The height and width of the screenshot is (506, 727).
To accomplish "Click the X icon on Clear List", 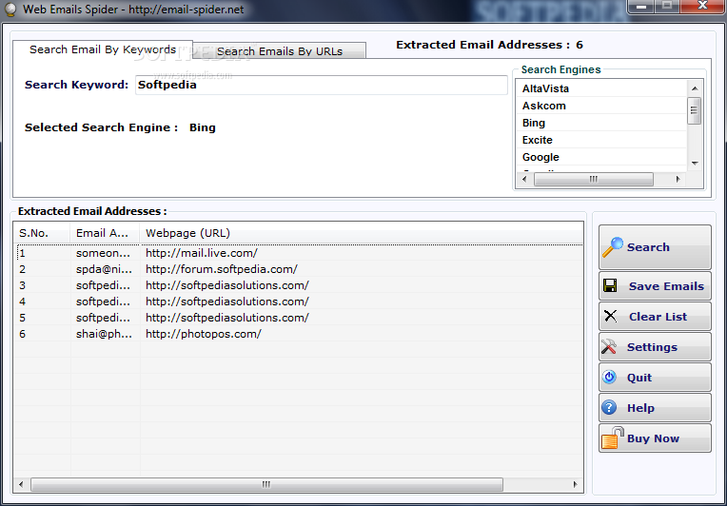I will pyautogui.click(x=611, y=316).
